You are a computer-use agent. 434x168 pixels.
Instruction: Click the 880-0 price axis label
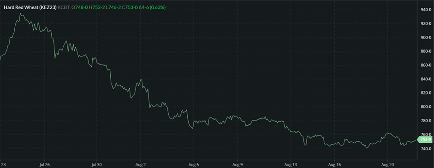(426, 51)
